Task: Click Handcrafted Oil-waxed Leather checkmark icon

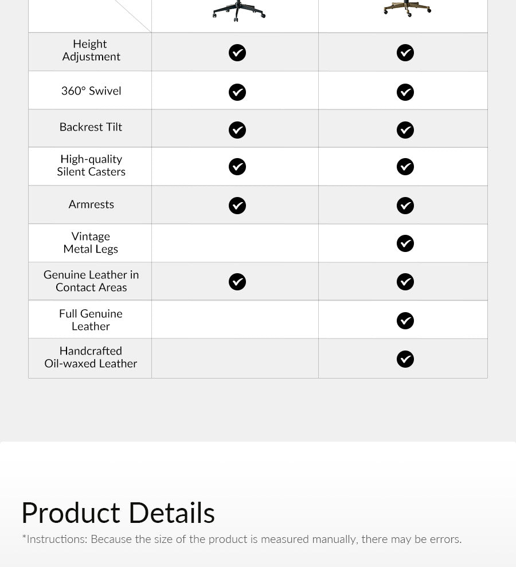Action: click(405, 359)
